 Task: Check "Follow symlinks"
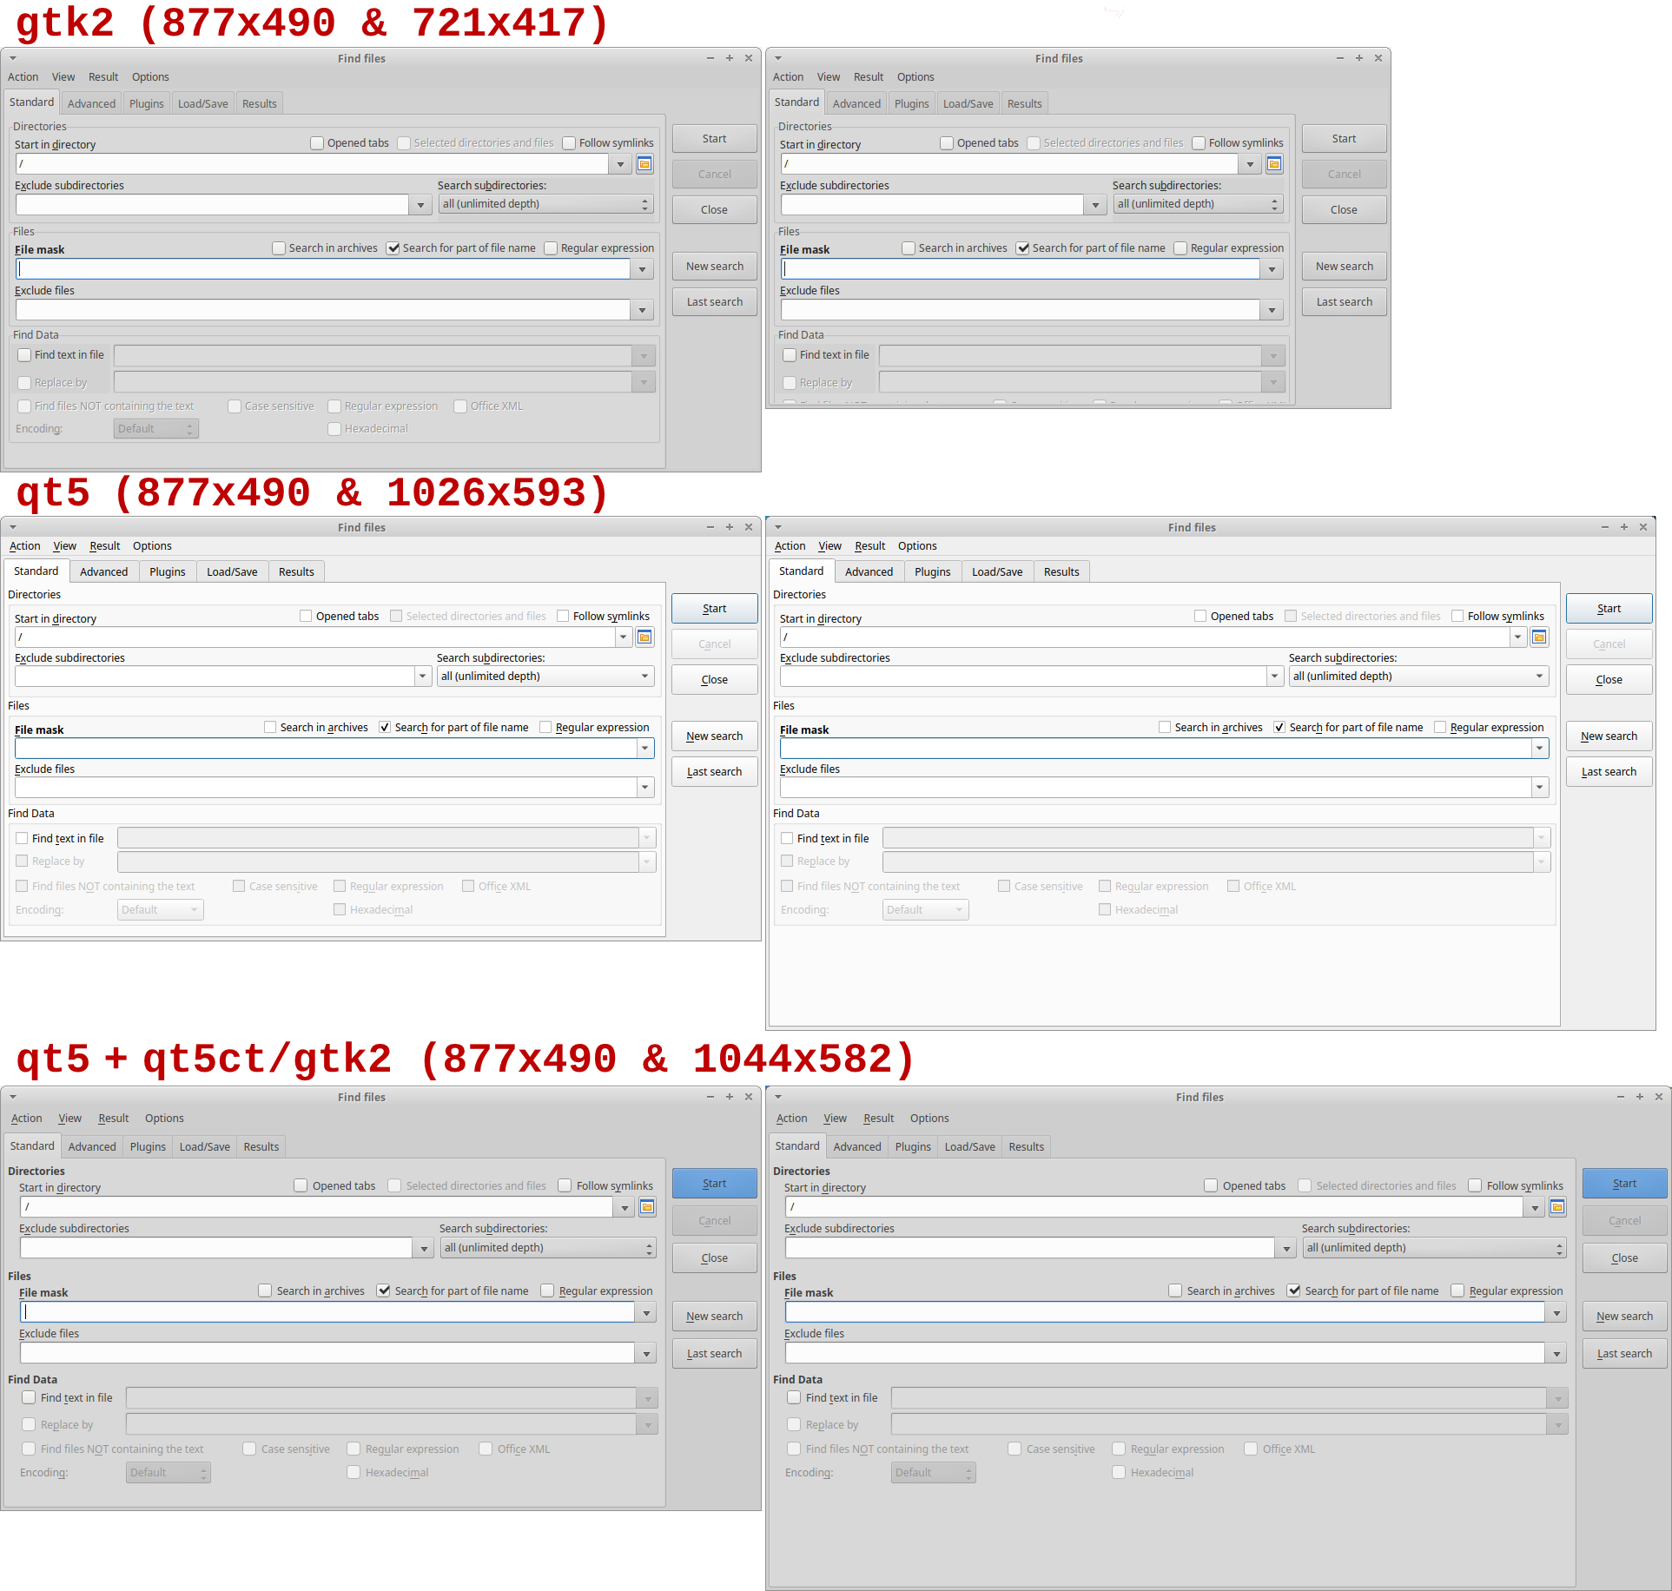click(569, 142)
